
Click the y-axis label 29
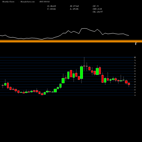click(x=135, y=87)
